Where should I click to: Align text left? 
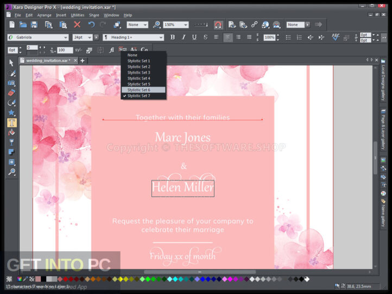pyautogui.click(x=217, y=37)
